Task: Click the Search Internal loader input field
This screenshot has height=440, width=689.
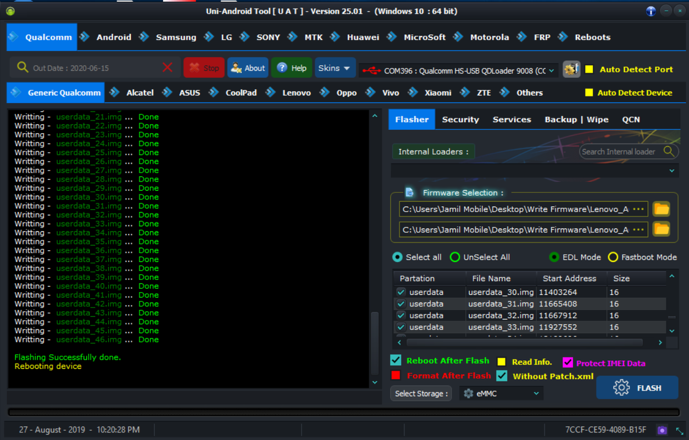Action: coord(619,151)
